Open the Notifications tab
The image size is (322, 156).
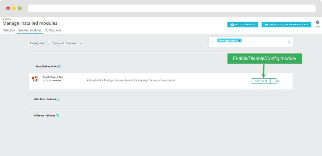coord(53,30)
